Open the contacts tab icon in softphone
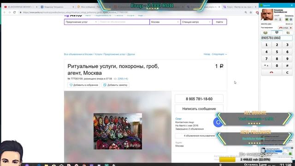This screenshot has height=166, width=295. (x=265, y=33)
